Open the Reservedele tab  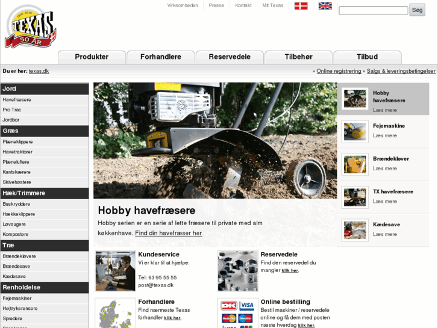point(230,57)
